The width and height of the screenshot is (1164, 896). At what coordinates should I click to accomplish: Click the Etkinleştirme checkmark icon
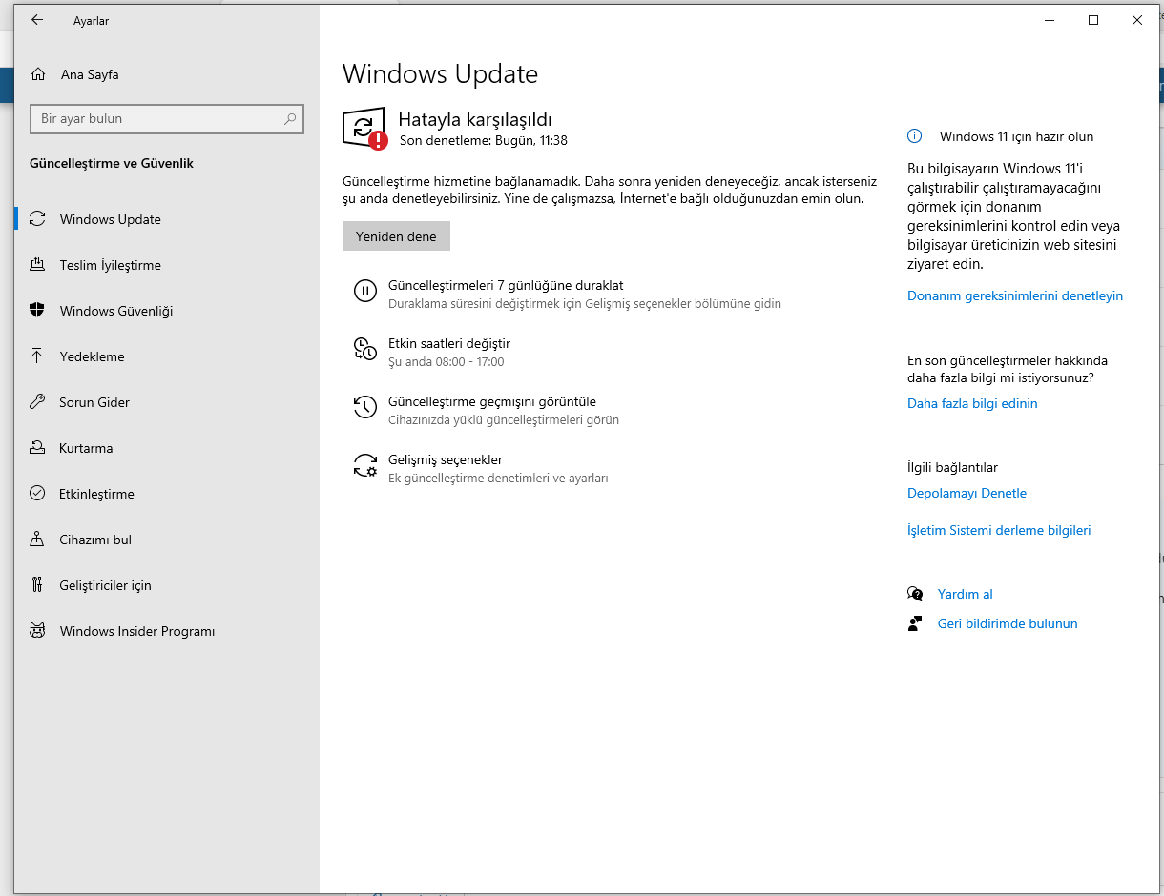click(37, 494)
